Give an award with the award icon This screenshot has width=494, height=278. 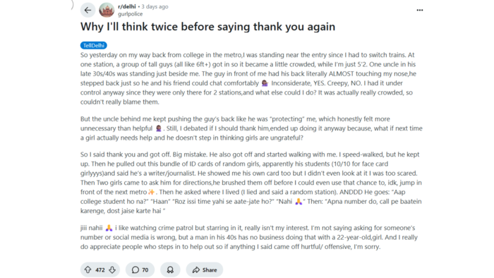pos(170,270)
